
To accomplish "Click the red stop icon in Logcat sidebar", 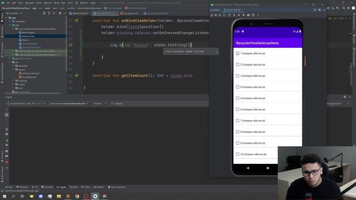I will pyautogui.click(x=7, y=162).
